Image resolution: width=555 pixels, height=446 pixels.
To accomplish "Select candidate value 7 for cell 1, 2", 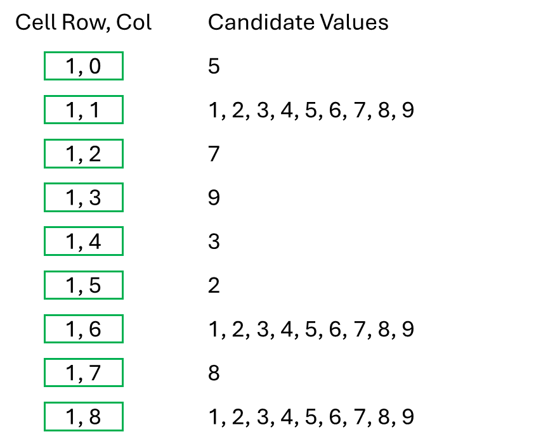I will point(214,154).
